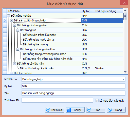Click the plus icon on Thêm mới
Viewport: 130px width, 117px height.
tap(48, 110)
